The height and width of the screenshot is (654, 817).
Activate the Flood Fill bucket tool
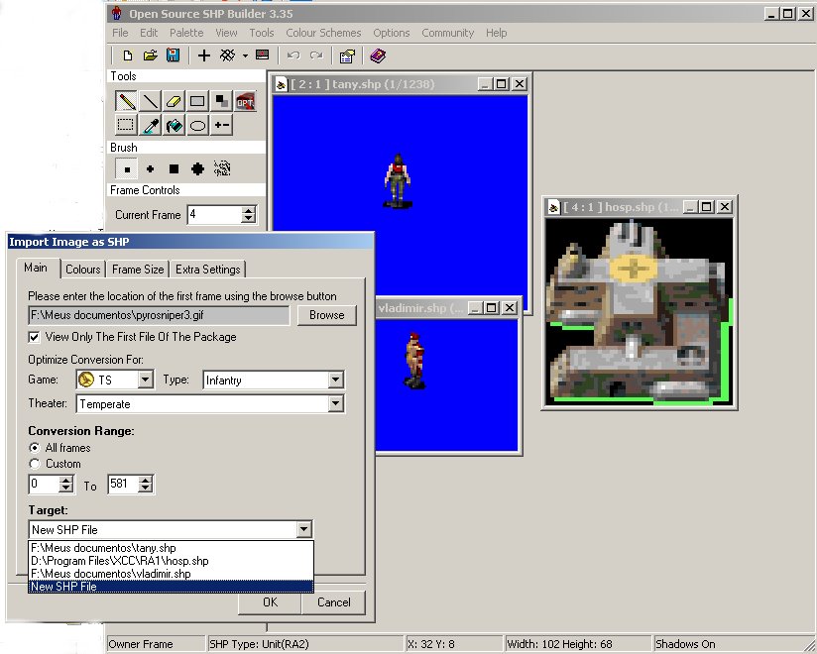pyautogui.click(x=174, y=125)
